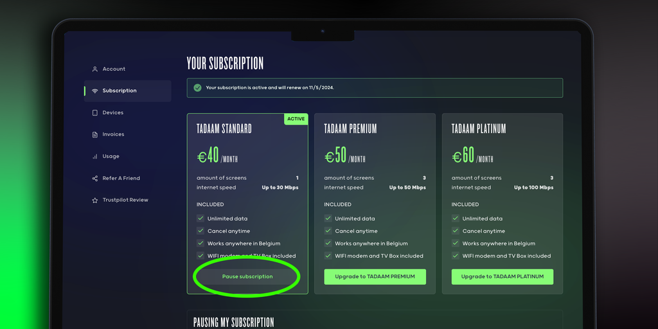Click the ACTIVE badge on the Standard plan

[x=296, y=119]
